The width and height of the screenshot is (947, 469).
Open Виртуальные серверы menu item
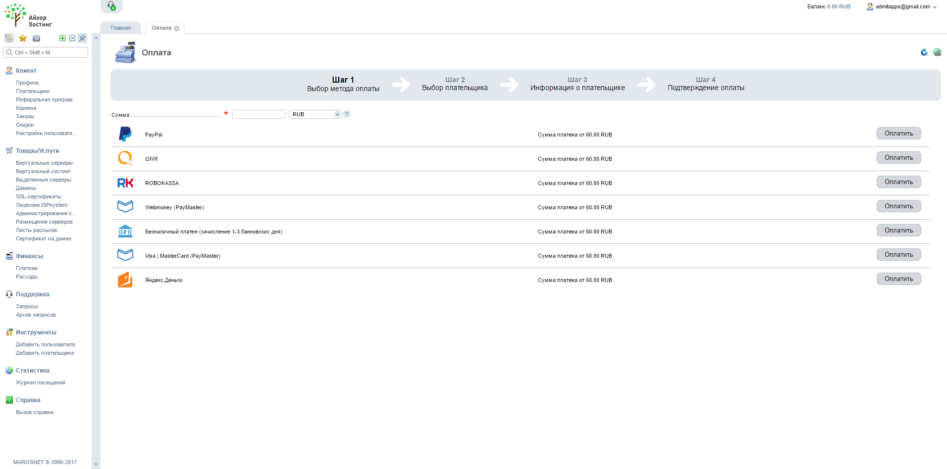tap(44, 163)
